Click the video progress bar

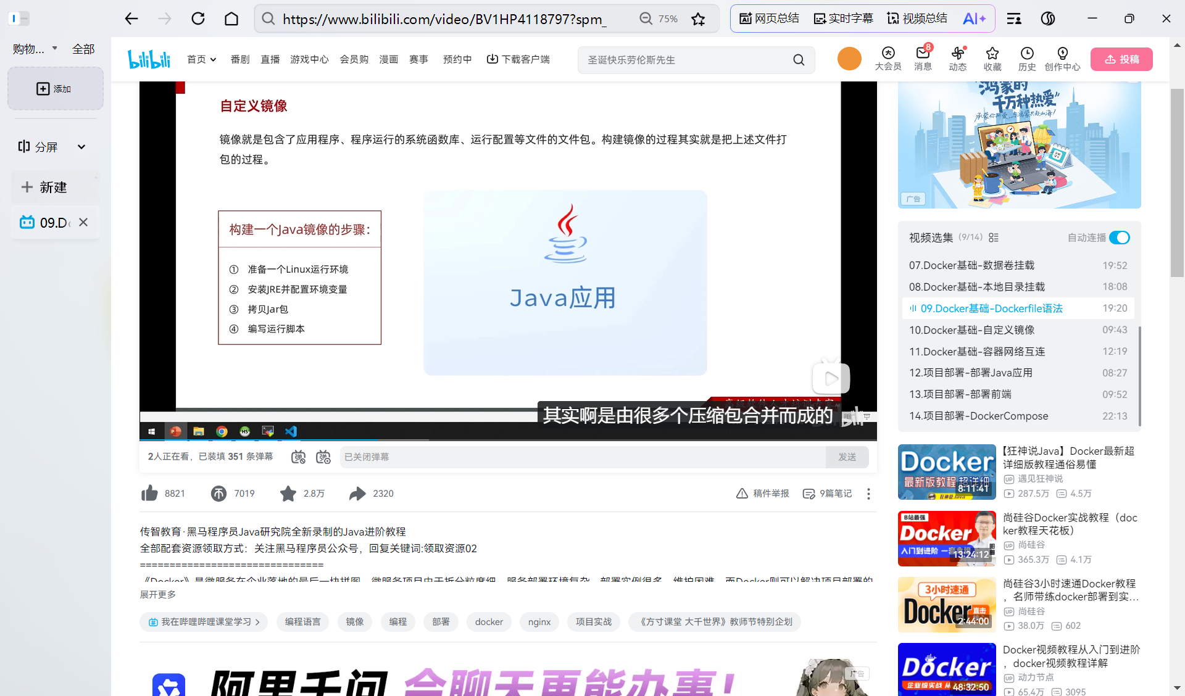click(507, 439)
